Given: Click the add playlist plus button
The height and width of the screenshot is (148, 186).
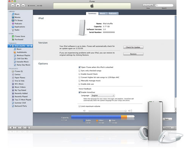Looking at the screenshot, I should pos(12,128).
